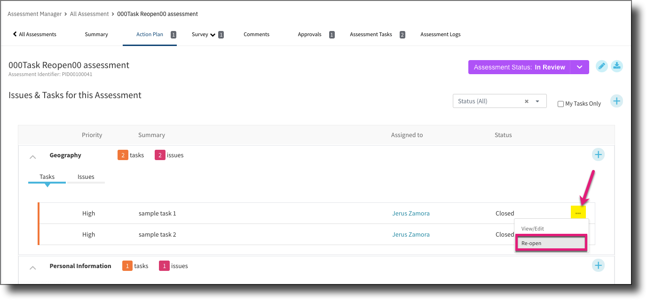The height and width of the screenshot is (300, 647).
Task: Clear the Status (All) filter with x icon
Action: click(527, 101)
